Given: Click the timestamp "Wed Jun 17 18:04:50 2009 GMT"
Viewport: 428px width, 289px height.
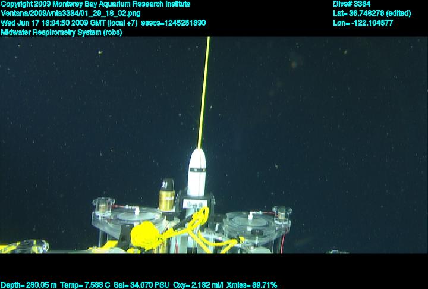Looking at the screenshot, I should 53,23.
